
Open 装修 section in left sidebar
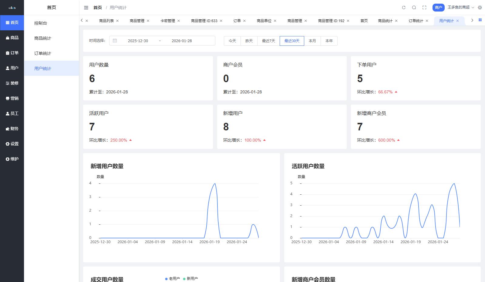pos(12,83)
